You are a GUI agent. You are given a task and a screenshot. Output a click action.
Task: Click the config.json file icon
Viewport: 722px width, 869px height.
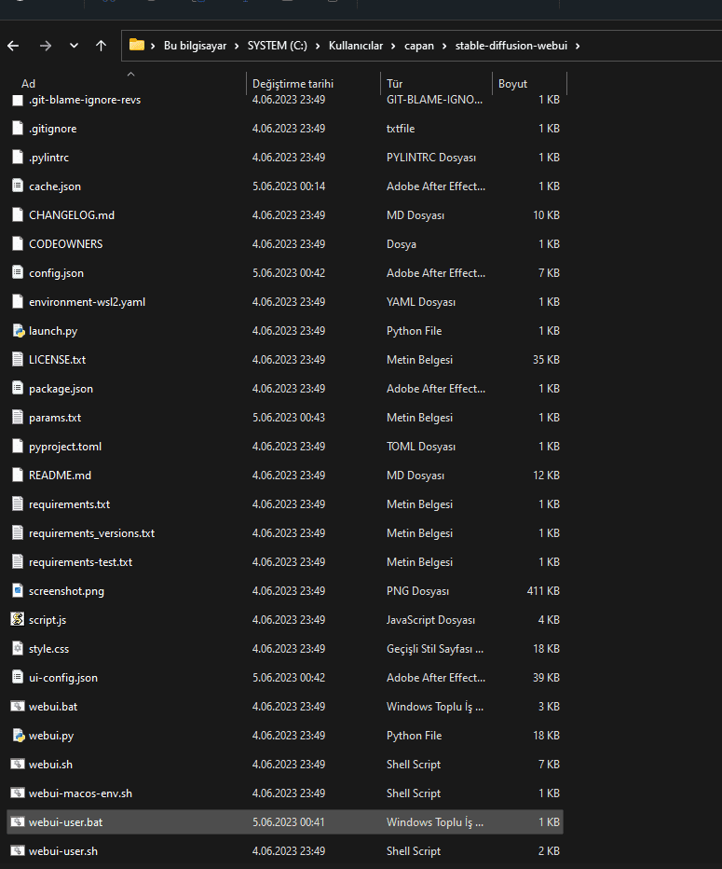(x=18, y=273)
